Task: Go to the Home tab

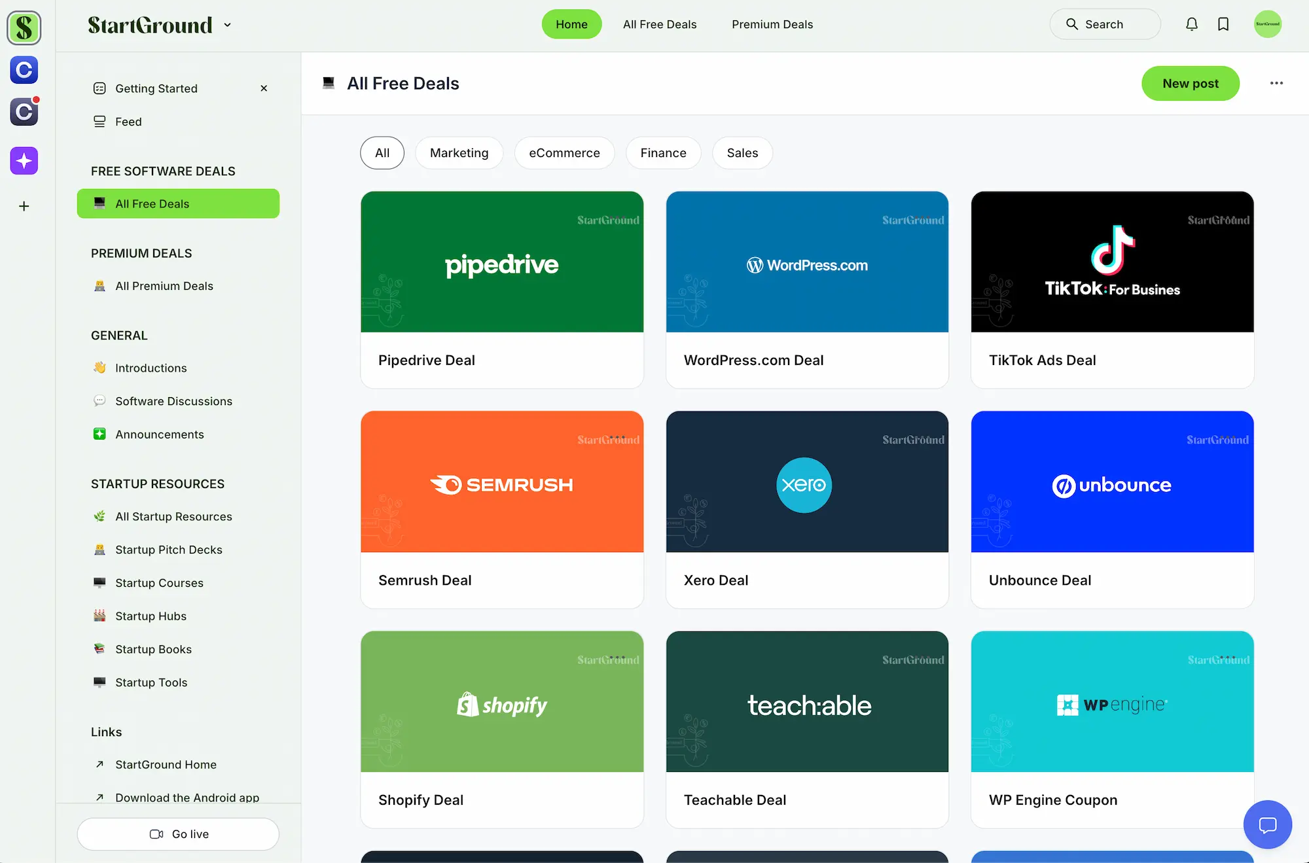Action: [571, 24]
